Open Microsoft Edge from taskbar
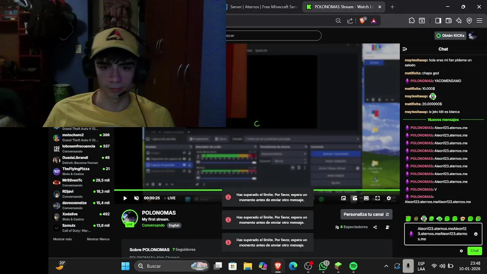Screen dimensions: 487x274 [293, 266]
